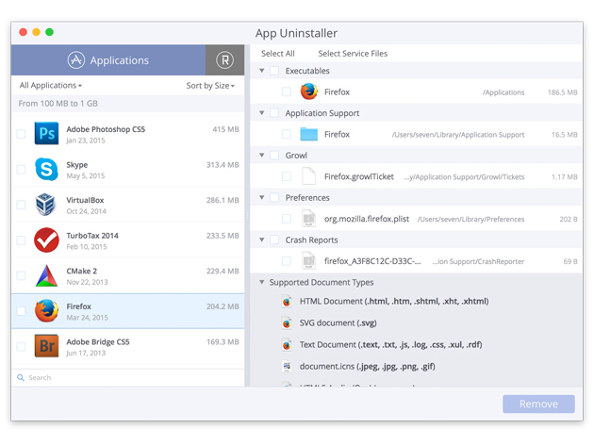The image size is (594, 446).
Task: Check the Firefox executable file checkbox
Action: (287, 91)
